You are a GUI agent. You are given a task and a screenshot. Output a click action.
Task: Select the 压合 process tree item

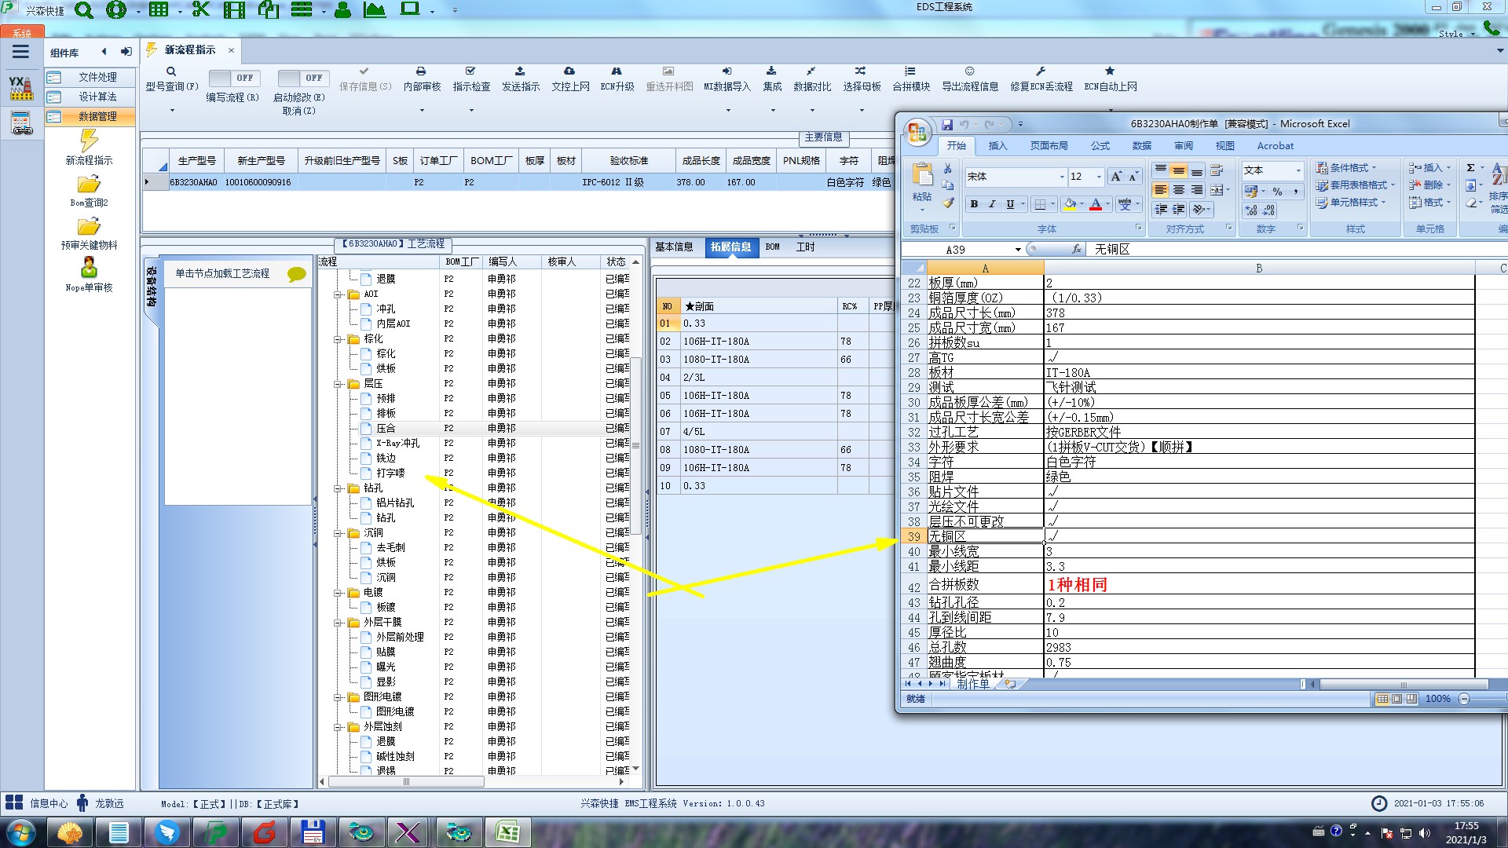click(x=386, y=429)
